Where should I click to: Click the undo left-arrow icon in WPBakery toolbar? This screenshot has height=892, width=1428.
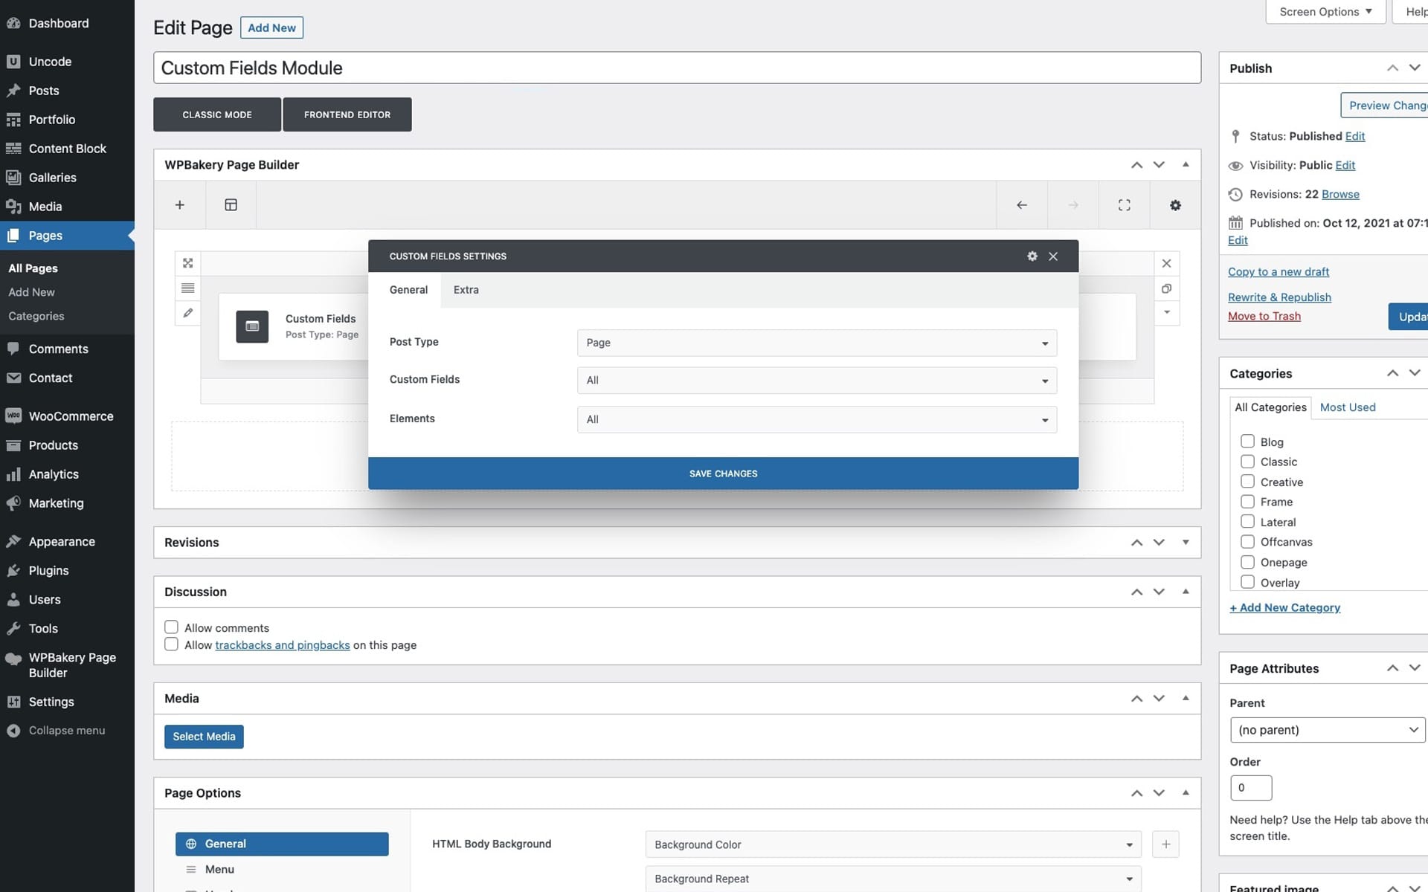coord(1022,205)
